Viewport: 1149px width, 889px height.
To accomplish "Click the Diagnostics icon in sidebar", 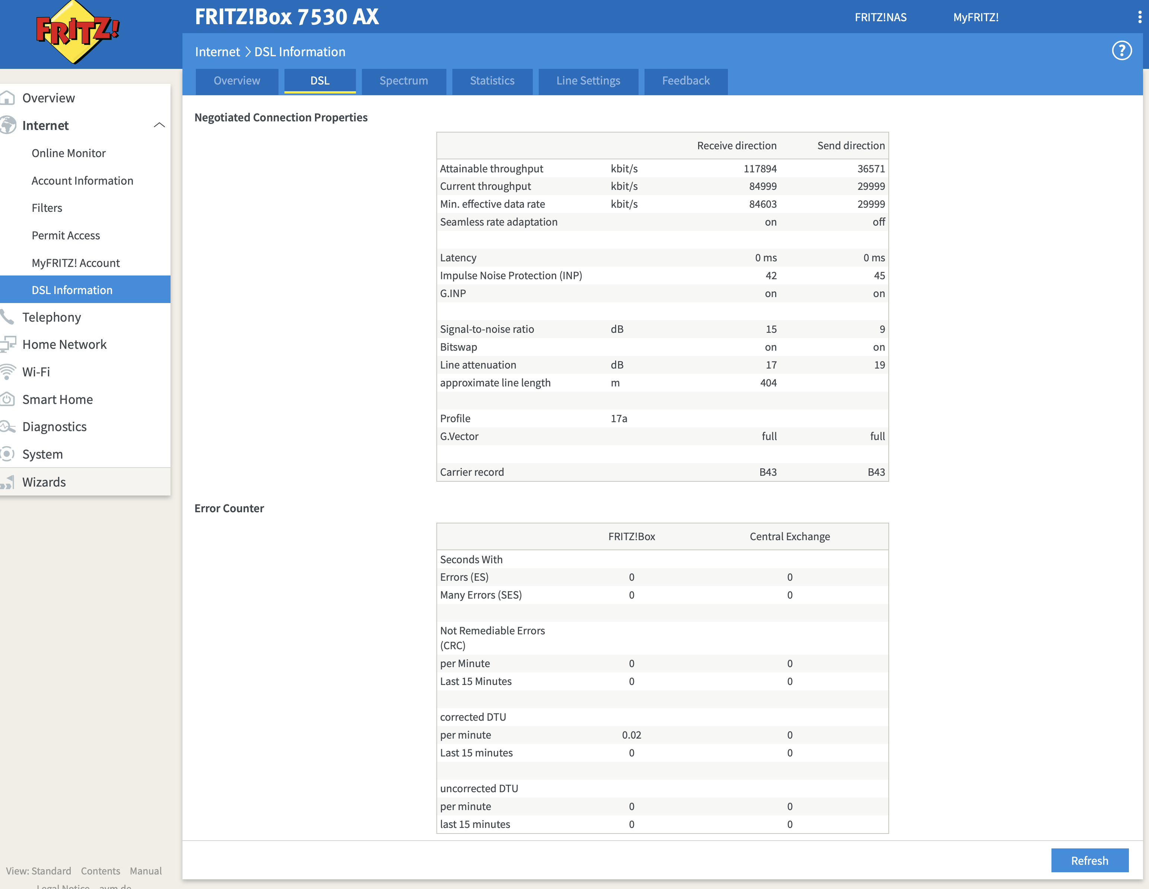I will tap(7, 427).
